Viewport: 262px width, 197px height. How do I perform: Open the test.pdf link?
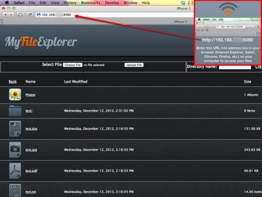point(32,171)
